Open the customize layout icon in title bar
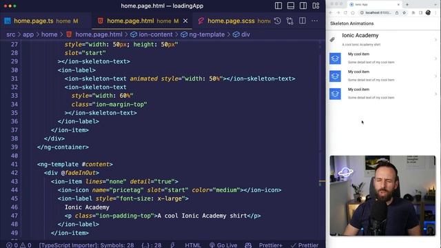The image size is (441, 248). [316, 6]
